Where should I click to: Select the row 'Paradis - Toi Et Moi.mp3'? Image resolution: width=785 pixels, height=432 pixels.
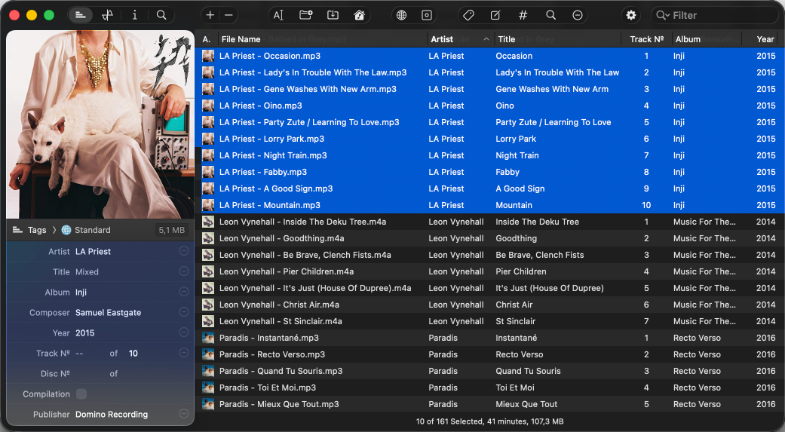[268, 388]
